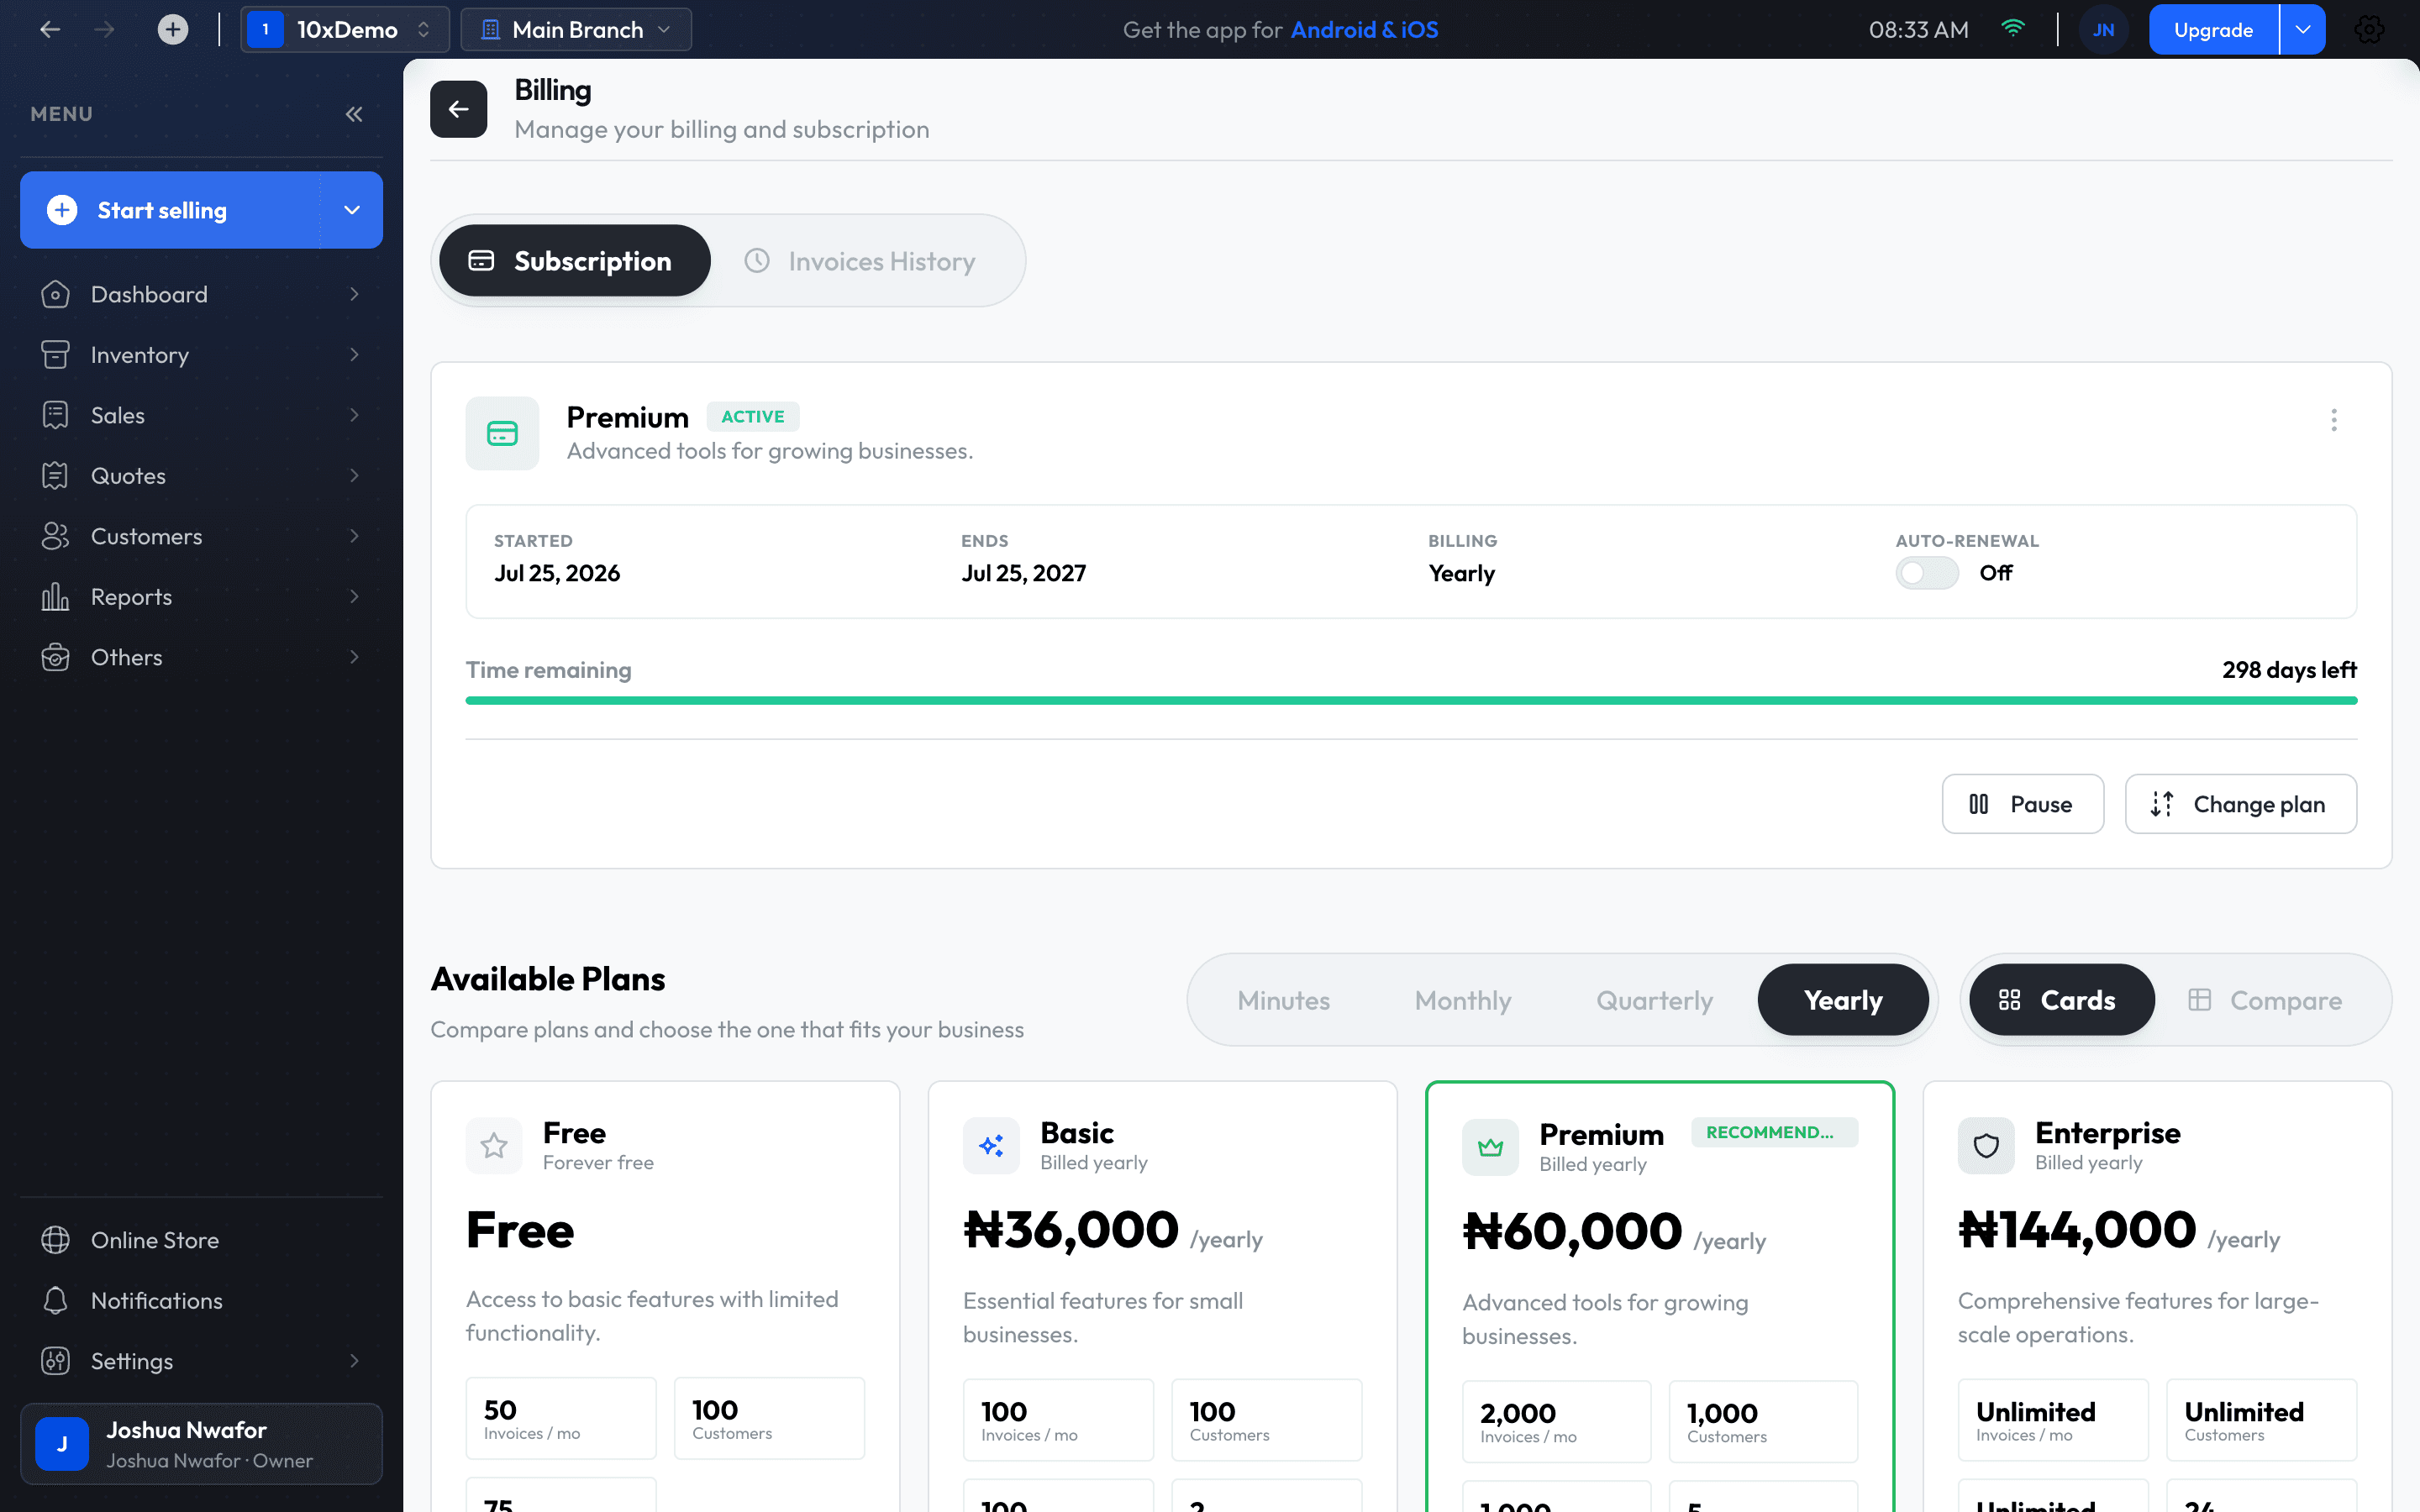
Task: Open Online Store globe icon
Action: (56, 1240)
